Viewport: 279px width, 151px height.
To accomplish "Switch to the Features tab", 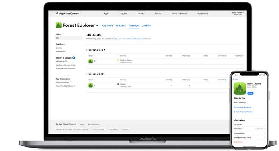I will click(121, 26).
